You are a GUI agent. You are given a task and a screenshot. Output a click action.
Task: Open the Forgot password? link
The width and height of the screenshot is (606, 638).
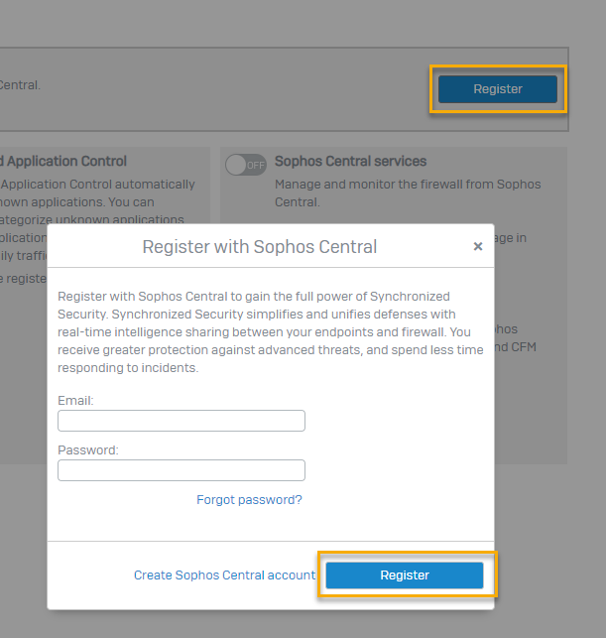(249, 500)
